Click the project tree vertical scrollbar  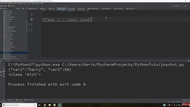click(27, 27)
